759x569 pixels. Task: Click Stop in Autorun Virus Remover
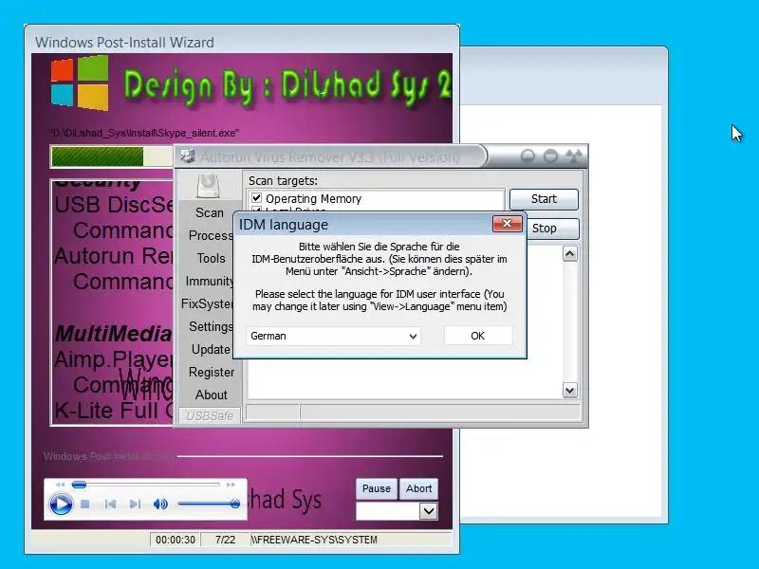544,228
